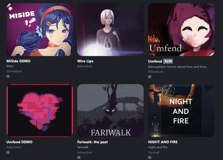Screen dimensions: 223x160
Task: Click the MiSide DEMO title link
Action: tap(18, 61)
